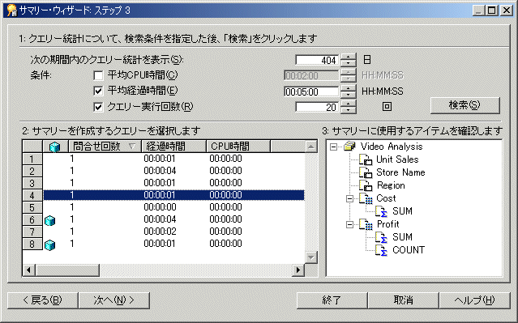This screenshot has width=518, height=323.
Task: Select Region in the tree
Action: [391, 185]
